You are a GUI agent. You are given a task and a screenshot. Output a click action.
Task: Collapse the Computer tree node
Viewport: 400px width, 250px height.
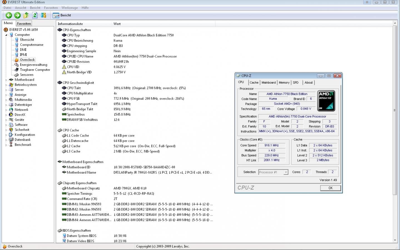tap(6, 35)
